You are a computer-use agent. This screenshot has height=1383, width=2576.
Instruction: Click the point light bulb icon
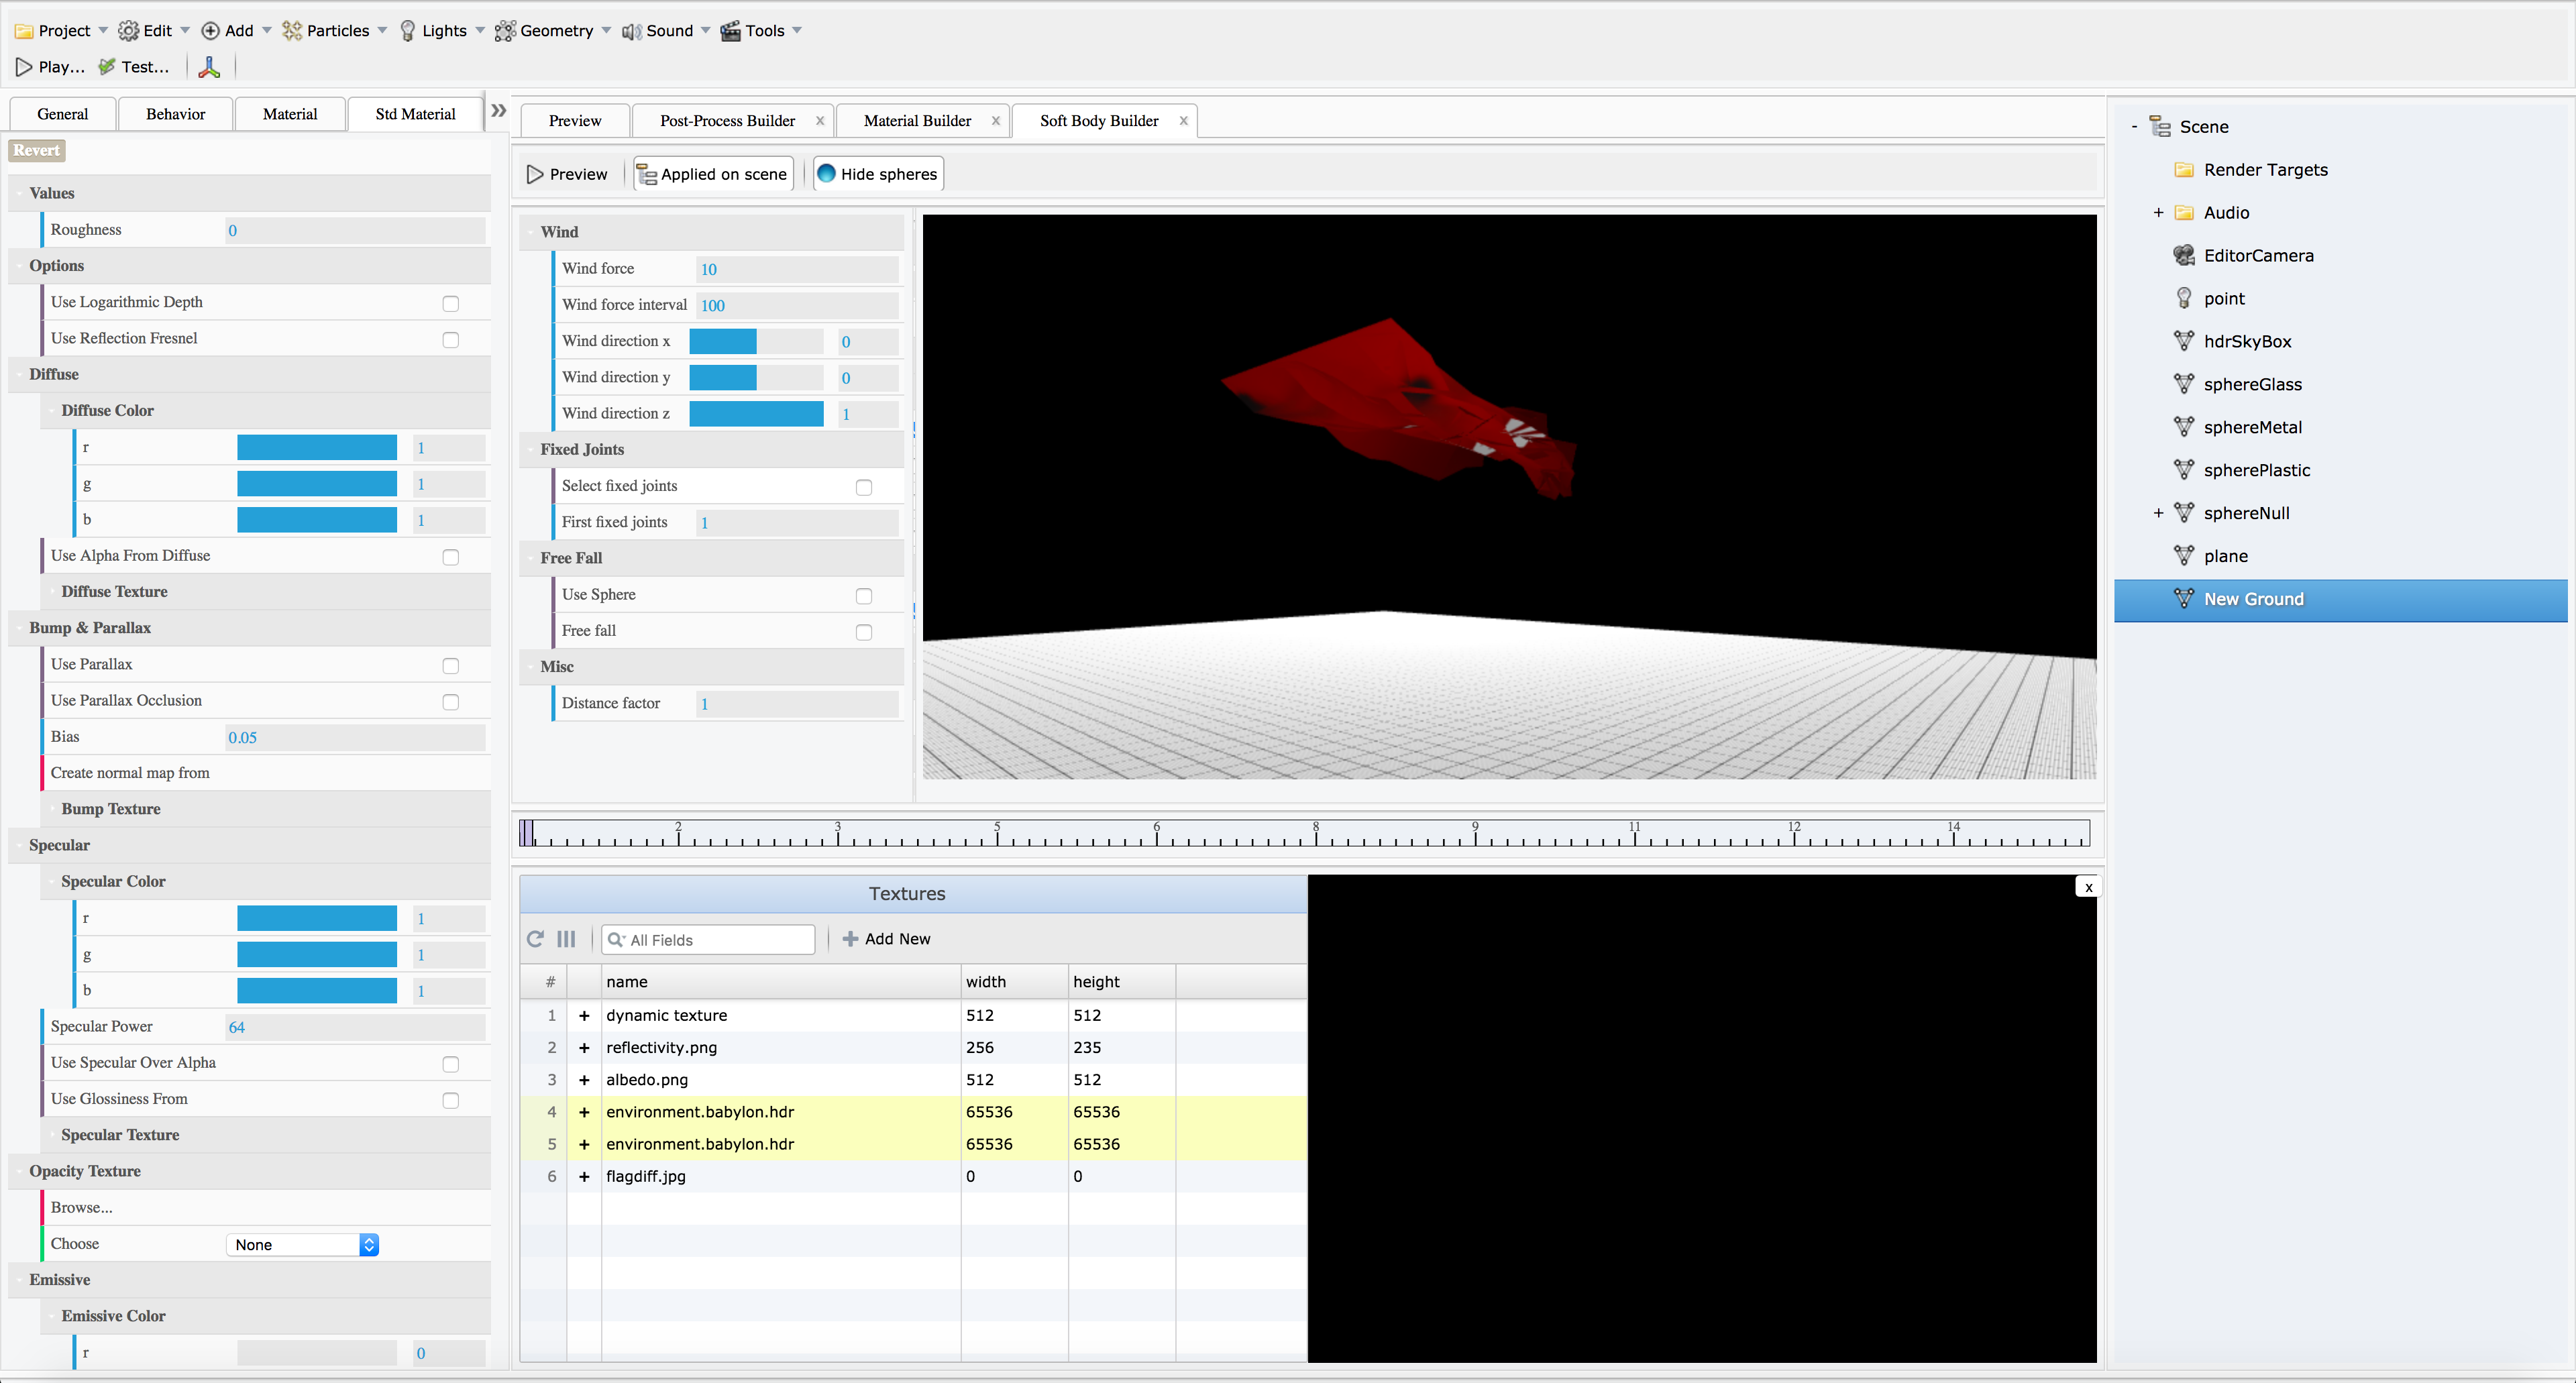coord(2184,298)
